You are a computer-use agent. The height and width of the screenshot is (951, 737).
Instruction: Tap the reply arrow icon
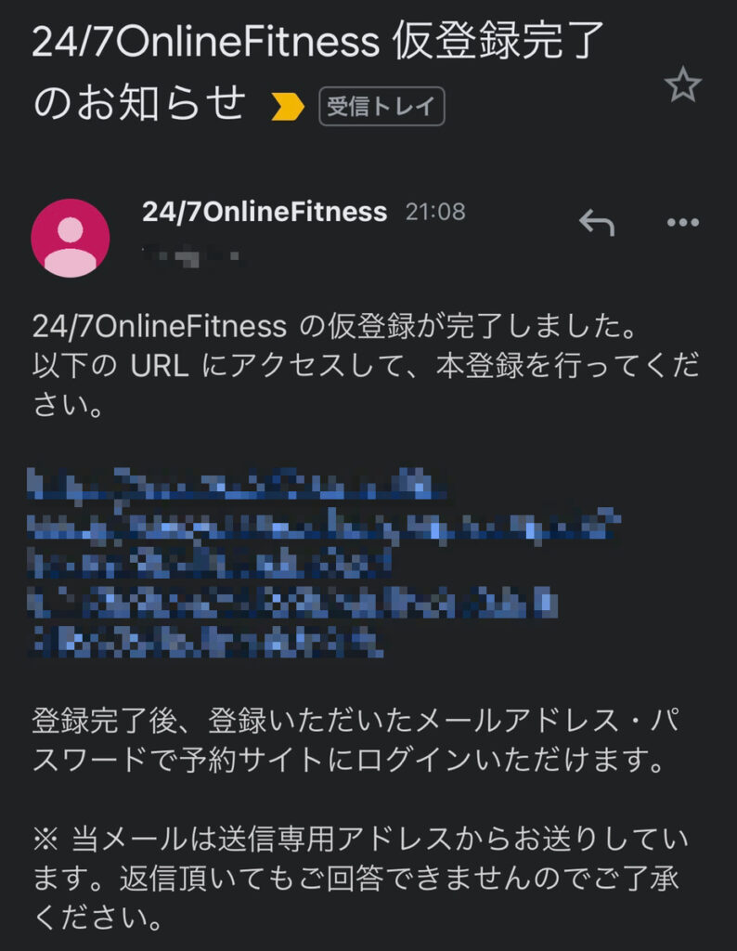(x=597, y=222)
